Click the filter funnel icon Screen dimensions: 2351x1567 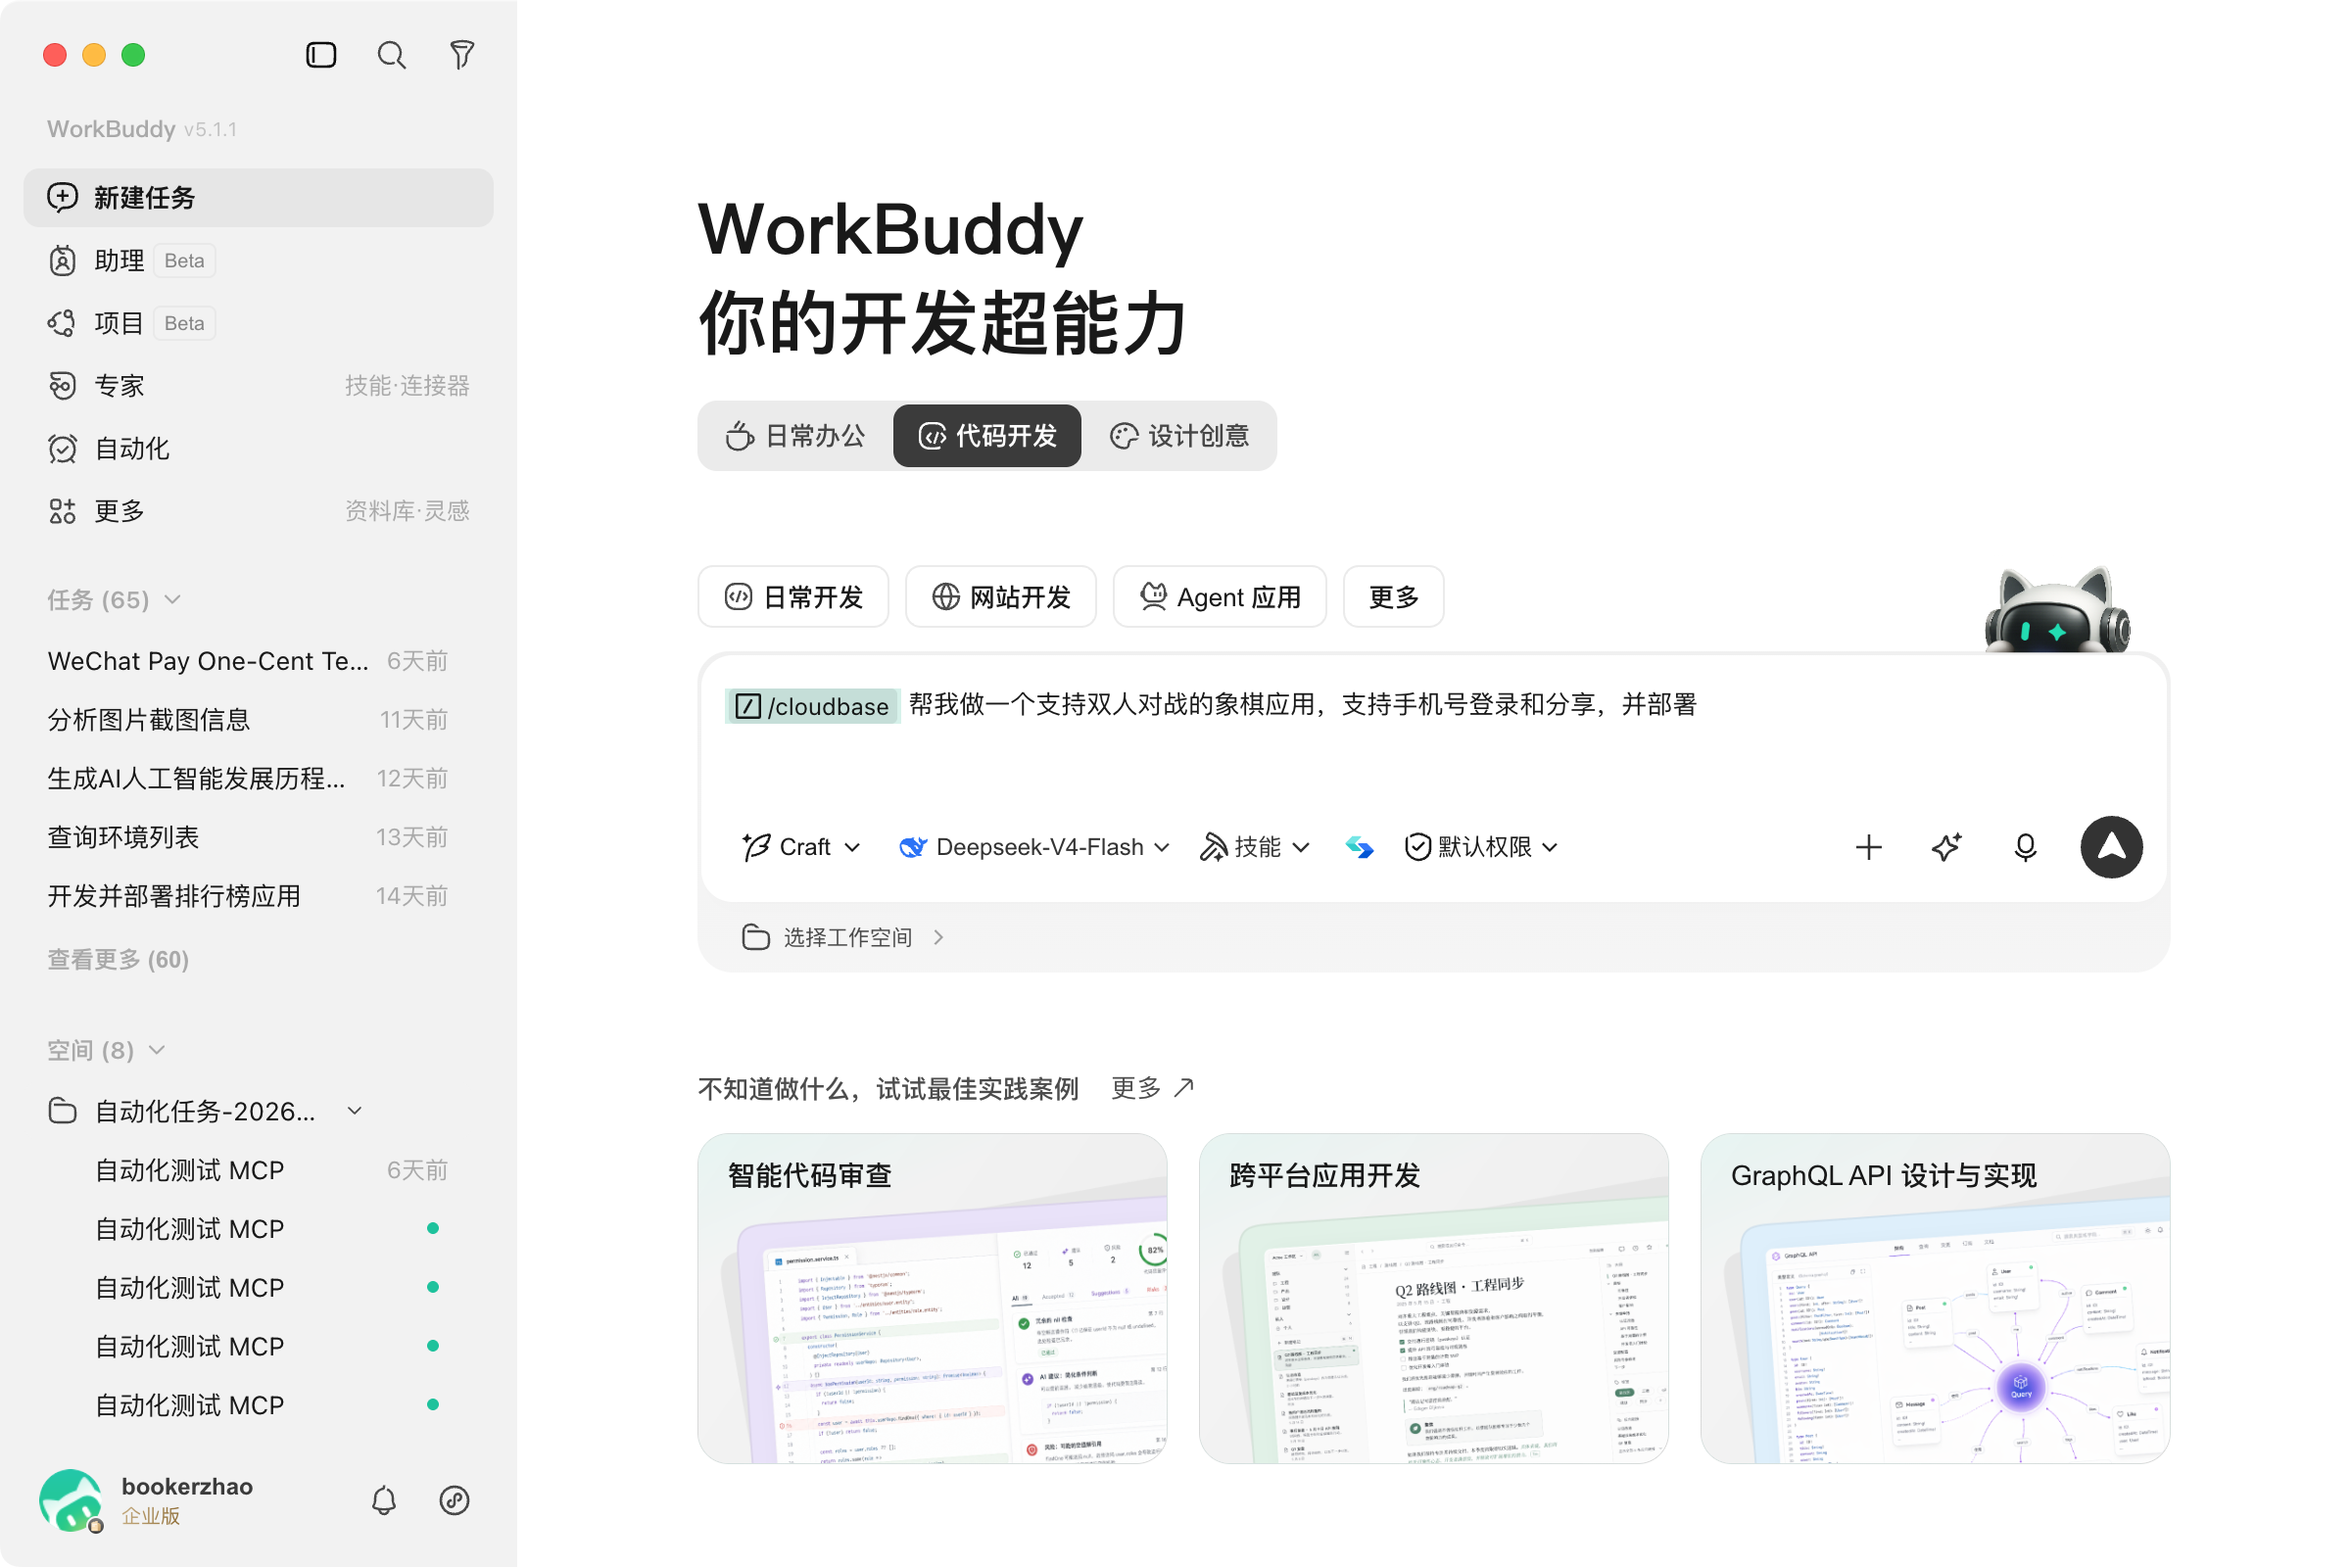point(461,55)
